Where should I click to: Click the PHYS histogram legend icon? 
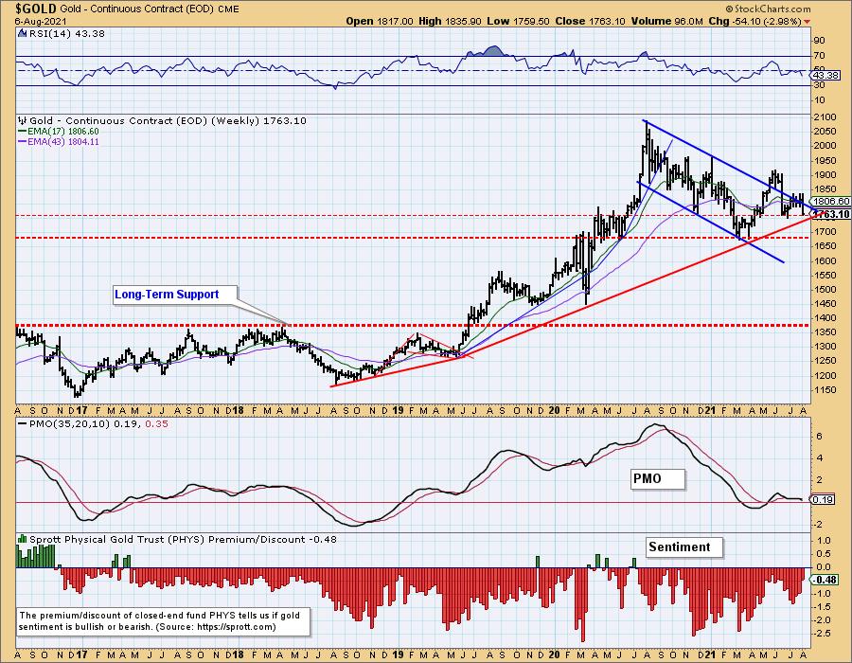22,539
